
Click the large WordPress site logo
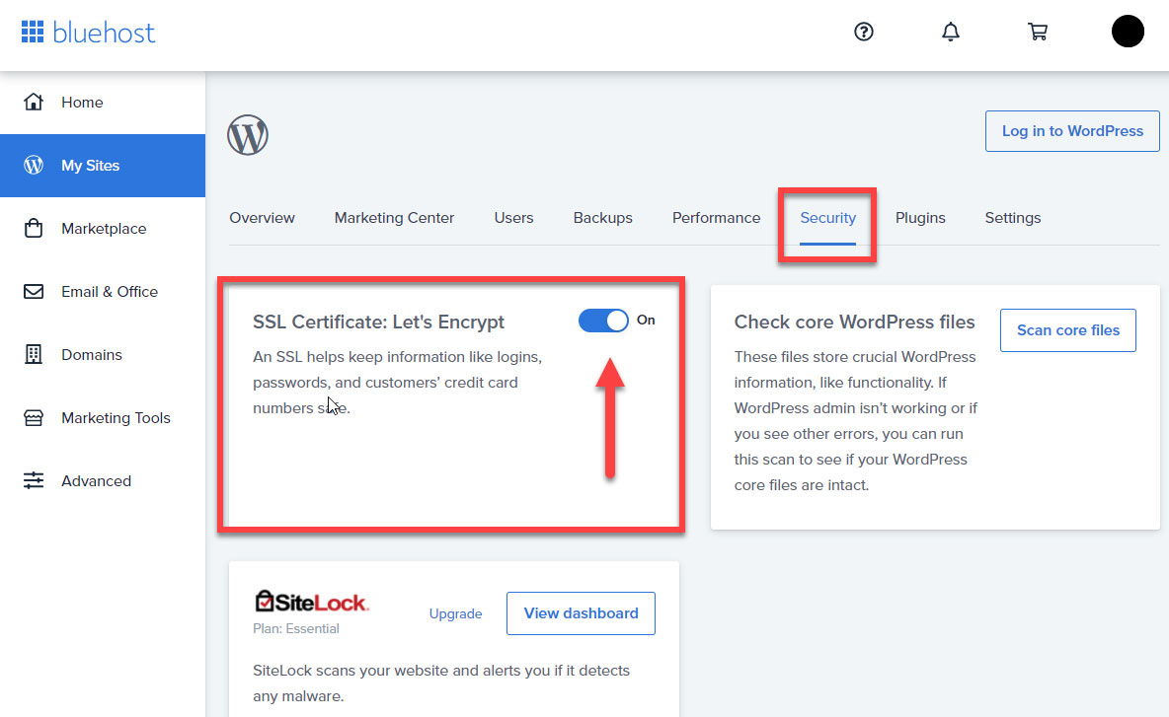[x=248, y=135]
